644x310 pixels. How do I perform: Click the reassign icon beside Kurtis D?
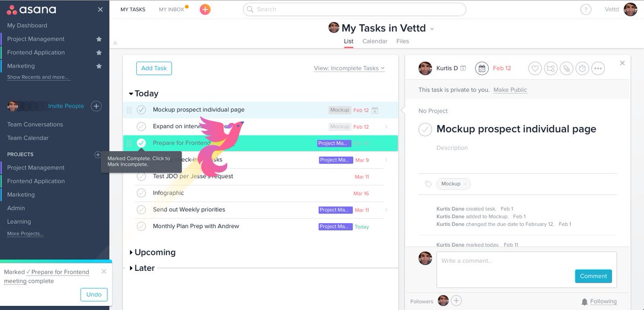[463, 68]
